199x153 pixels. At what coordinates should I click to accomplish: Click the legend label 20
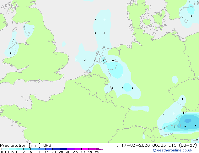54,152
